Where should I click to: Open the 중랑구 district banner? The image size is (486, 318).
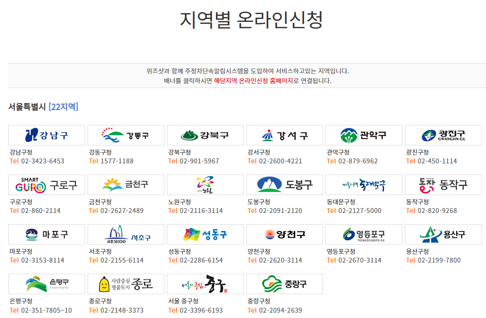(x=285, y=284)
